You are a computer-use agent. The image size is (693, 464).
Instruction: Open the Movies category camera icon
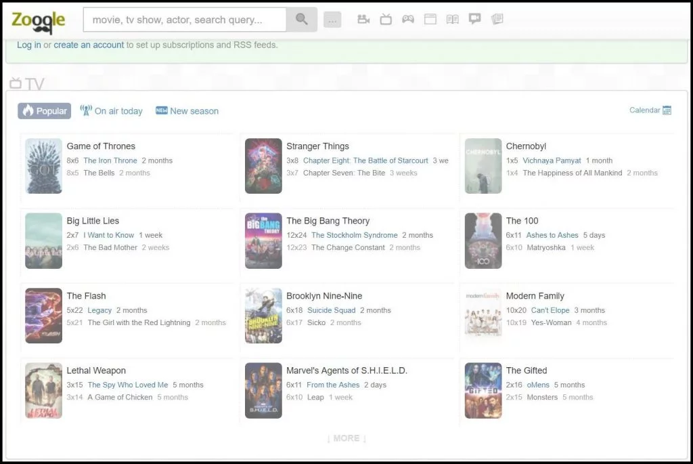point(363,20)
